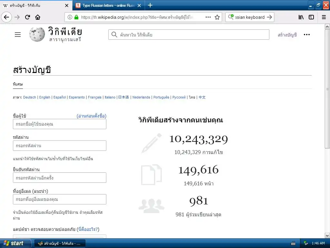
Task: Select the Firefox taskbar button
Action: 60,243
